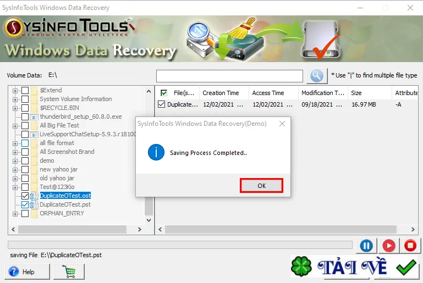Check the $RECYCLE.BIN checkbox
Viewport: 423px width, 283px height.
tap(25, 108)
